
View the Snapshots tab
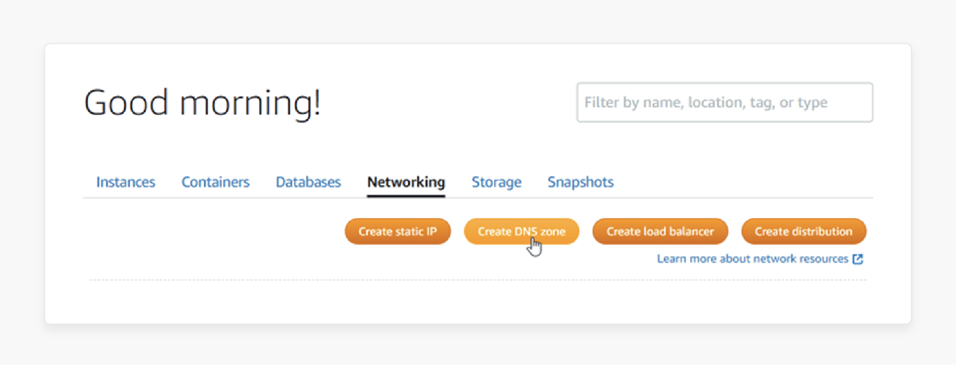tap(580, 182)
